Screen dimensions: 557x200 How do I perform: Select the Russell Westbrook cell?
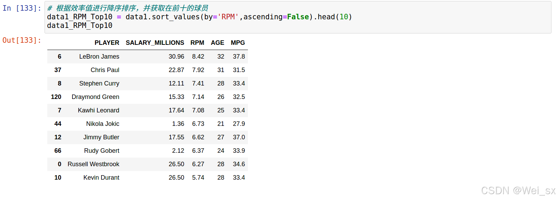93,164
